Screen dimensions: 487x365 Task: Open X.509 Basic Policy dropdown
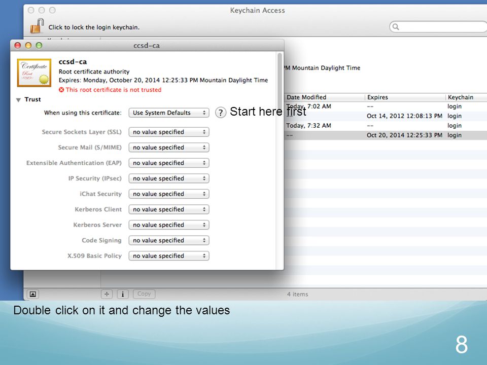169,256
